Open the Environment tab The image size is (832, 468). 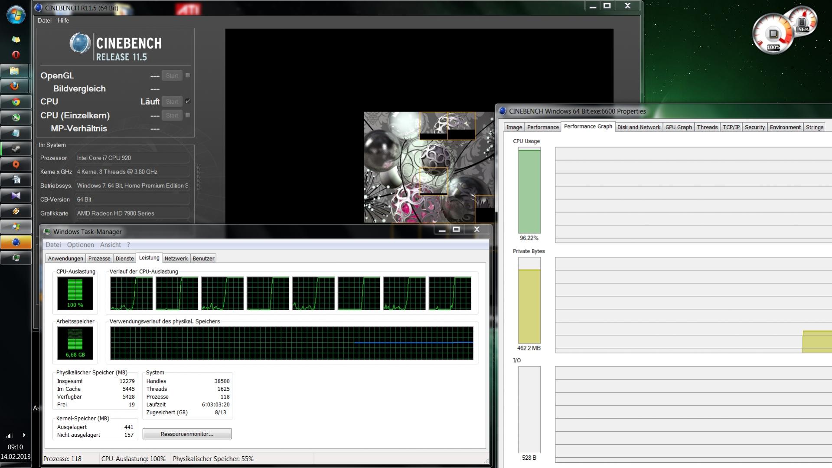click(x=785, y=127)
